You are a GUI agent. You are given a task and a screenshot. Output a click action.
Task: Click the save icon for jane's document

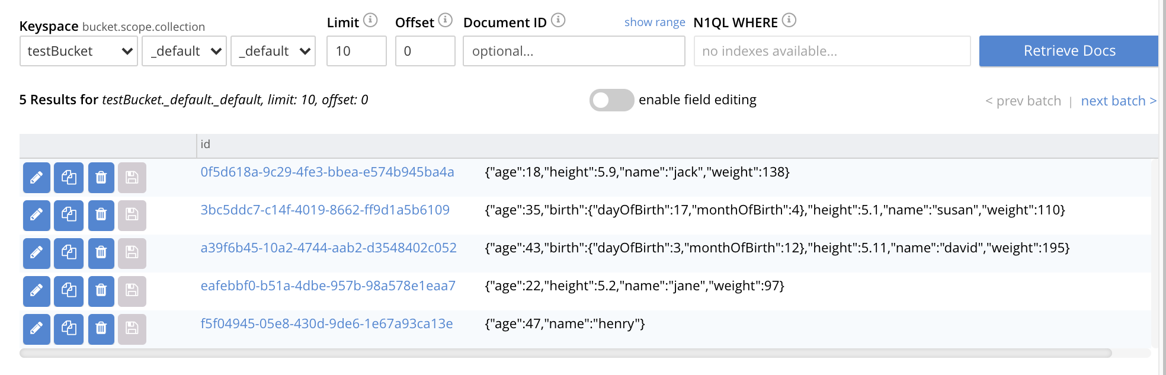click(x=132, y=291)
